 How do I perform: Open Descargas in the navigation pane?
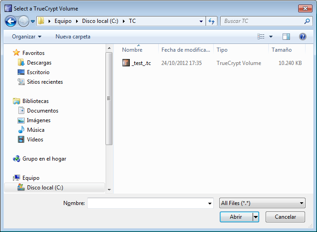point(39,63)
